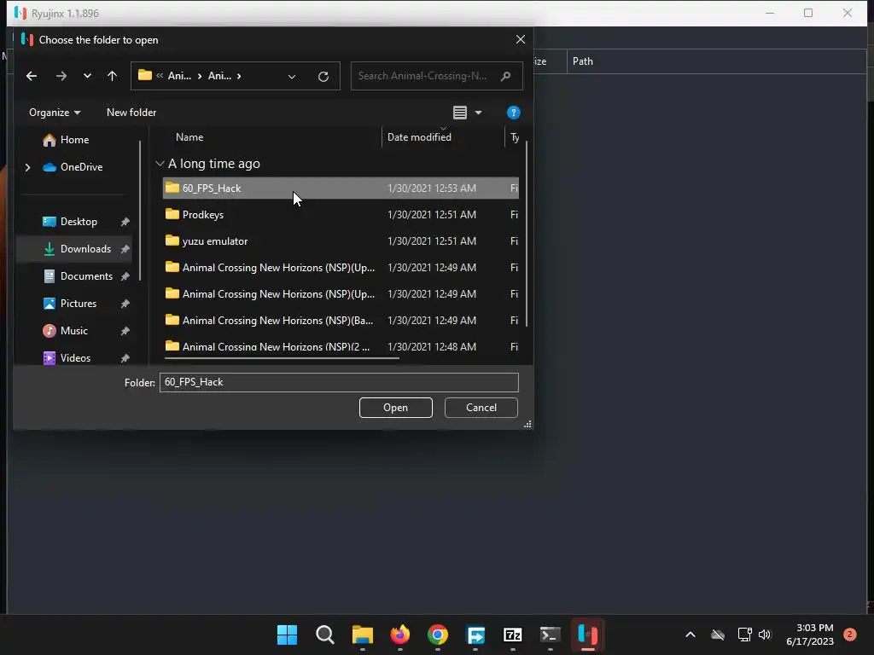The height and width of the screenshot is (655, 874).
Task: Click the Cancel button
Action: [481, 408]
